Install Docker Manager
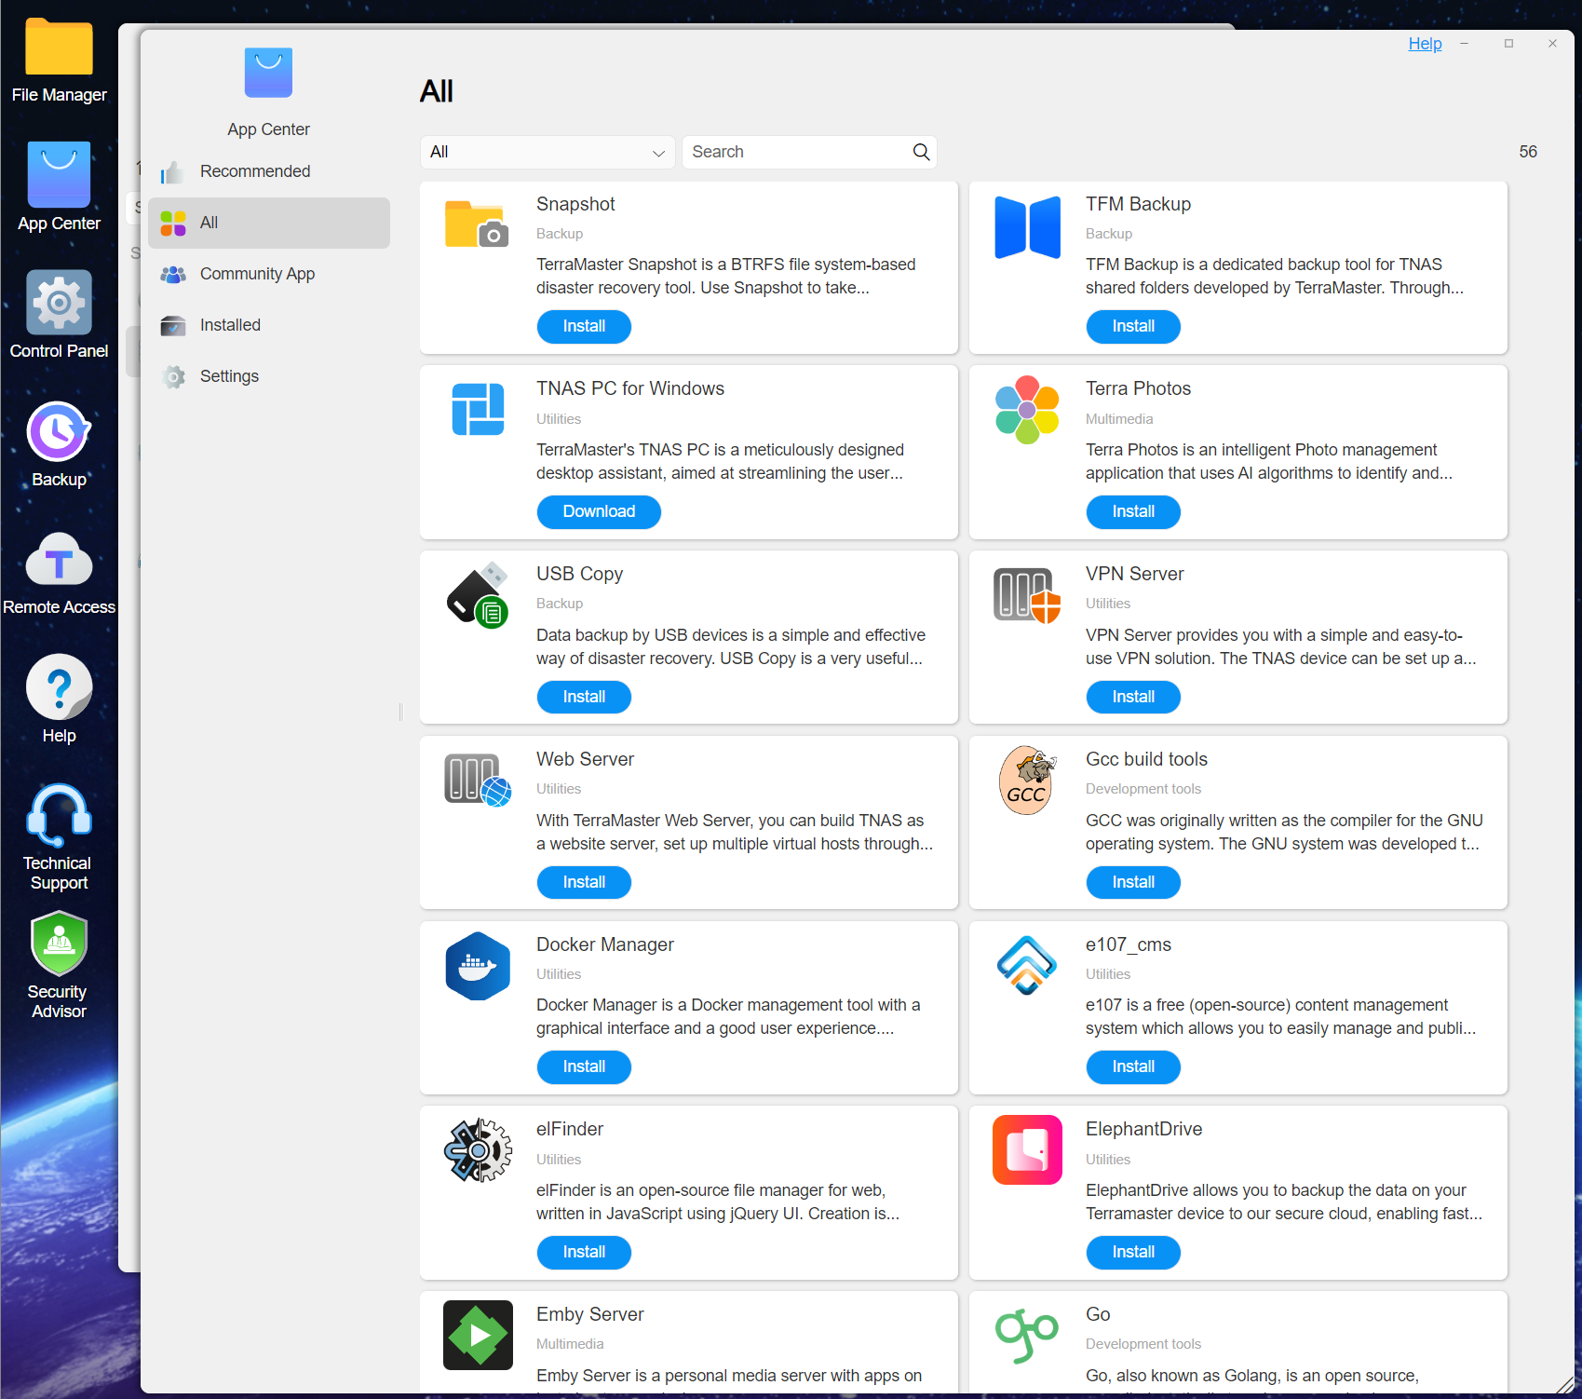1582x1399 pixels. [x=584, y=1066]
